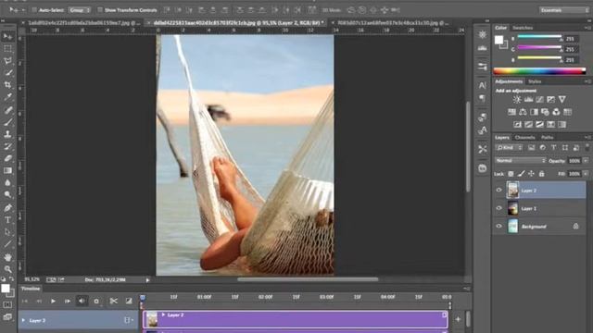Select the Rectangular Marquee tool

click(7, 49)
